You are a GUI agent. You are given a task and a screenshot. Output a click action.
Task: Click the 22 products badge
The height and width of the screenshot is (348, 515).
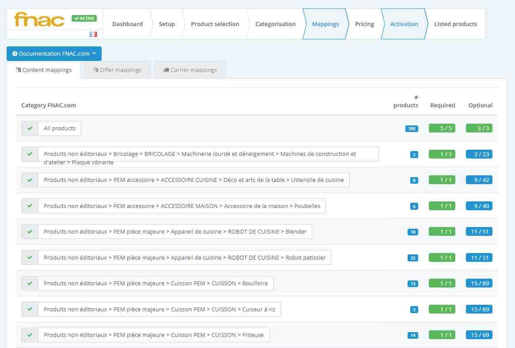coord(413,258)
